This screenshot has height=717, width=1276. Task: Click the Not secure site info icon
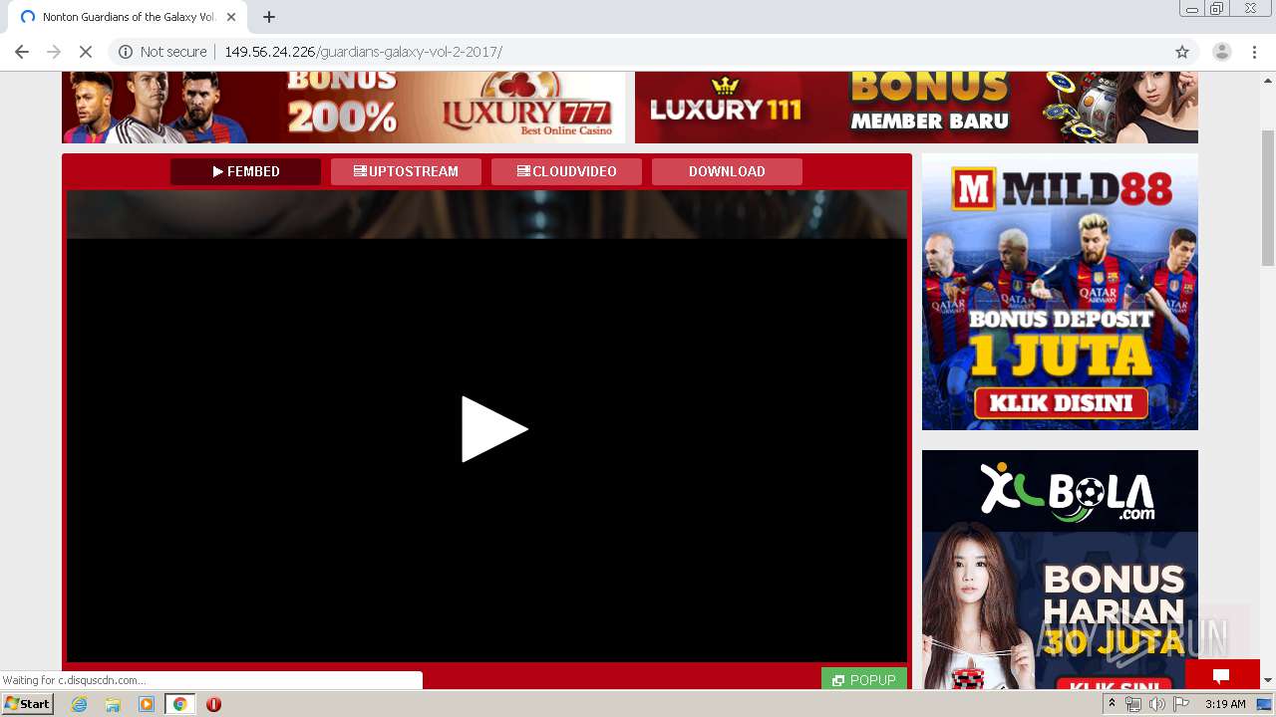126,52
